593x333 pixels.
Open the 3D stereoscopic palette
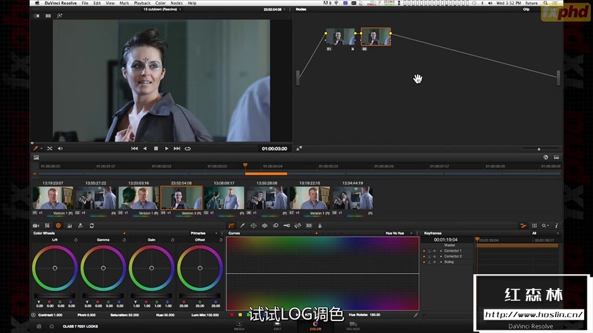coord(309,226)
